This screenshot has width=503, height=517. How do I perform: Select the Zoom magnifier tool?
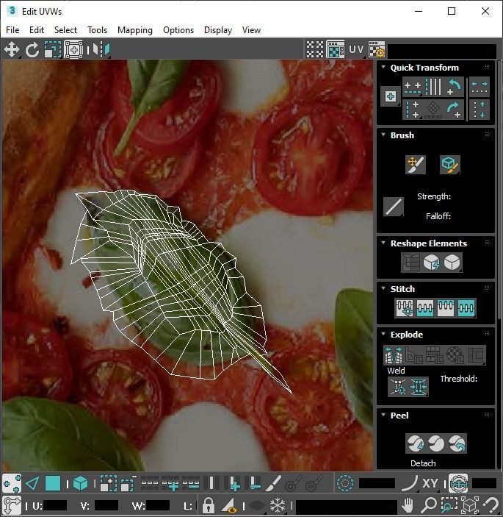point(429,505)
